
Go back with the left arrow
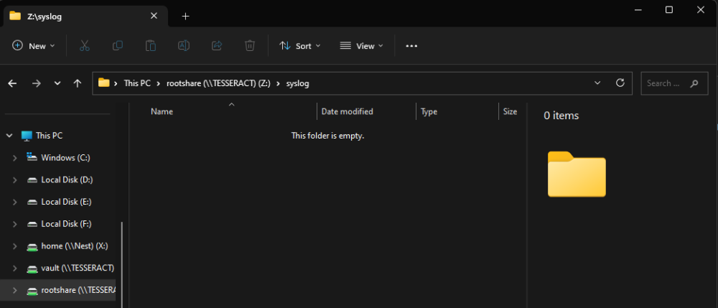point(12,83)
